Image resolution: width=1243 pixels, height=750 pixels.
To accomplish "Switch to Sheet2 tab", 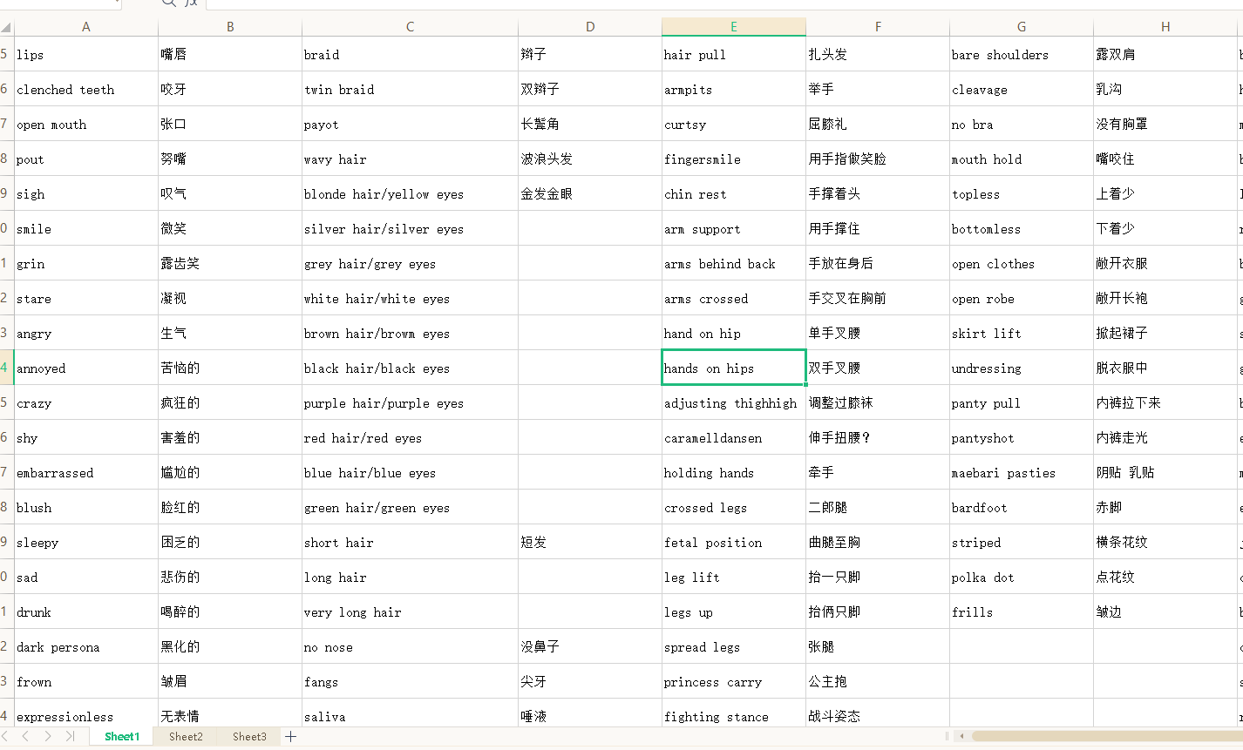I will coord(186,737).
